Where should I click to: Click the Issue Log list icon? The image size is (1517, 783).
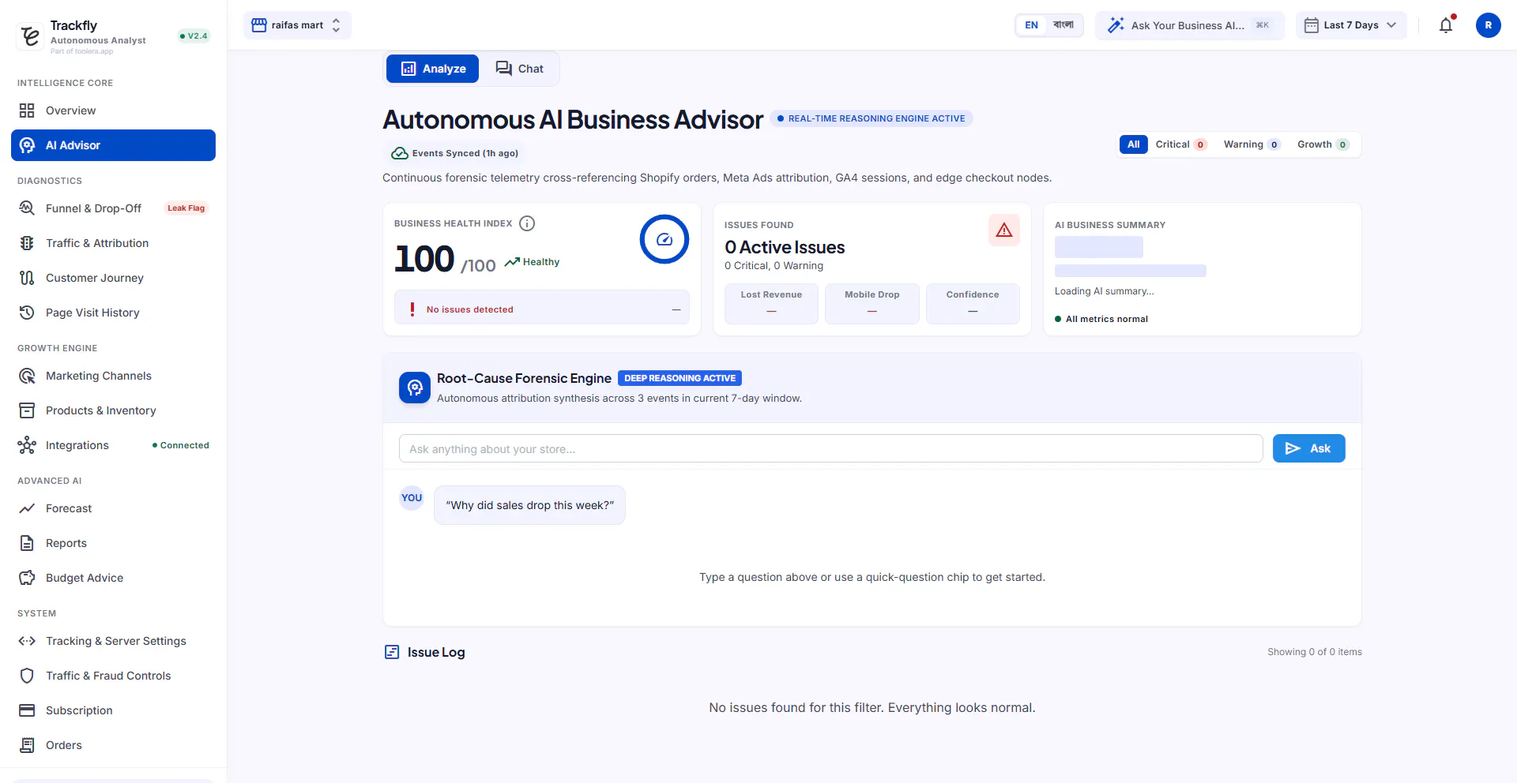(392, 652)
